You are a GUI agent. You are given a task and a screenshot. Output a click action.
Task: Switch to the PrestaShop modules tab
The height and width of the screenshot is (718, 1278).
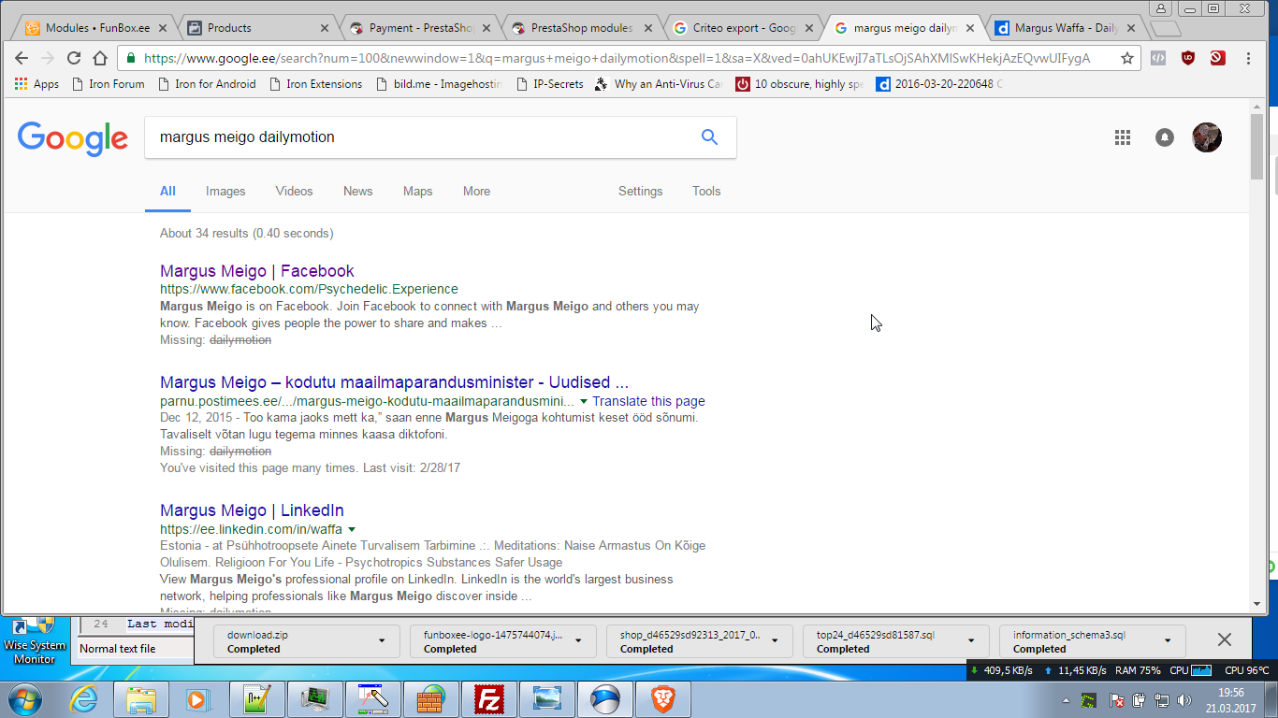pyautogui.click(x=581, y=28)
